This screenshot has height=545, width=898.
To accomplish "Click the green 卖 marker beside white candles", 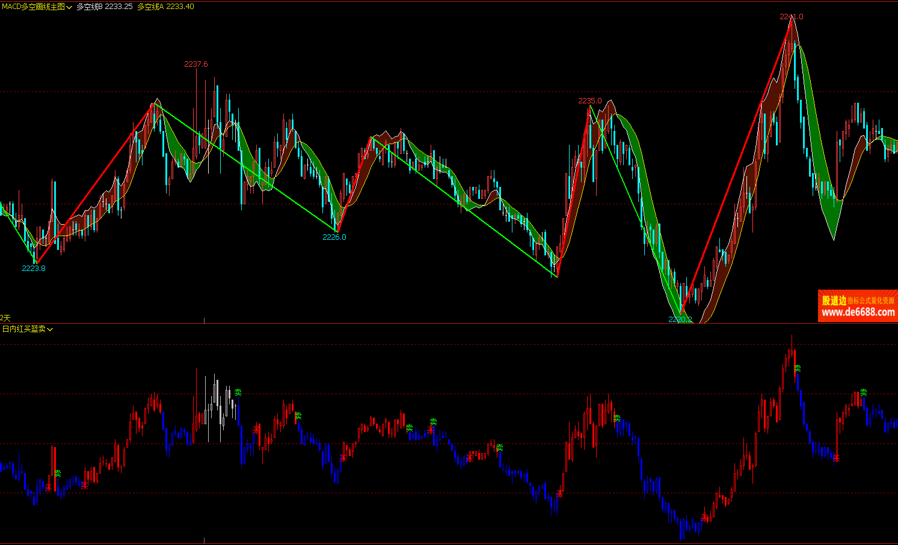I will point(238,392).
